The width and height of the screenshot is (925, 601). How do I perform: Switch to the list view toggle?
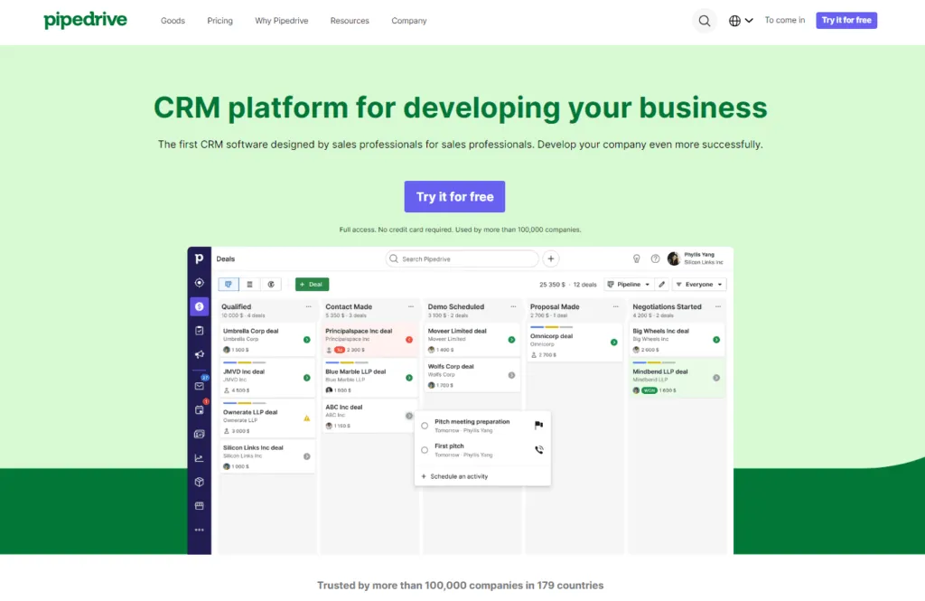point(249,283)
